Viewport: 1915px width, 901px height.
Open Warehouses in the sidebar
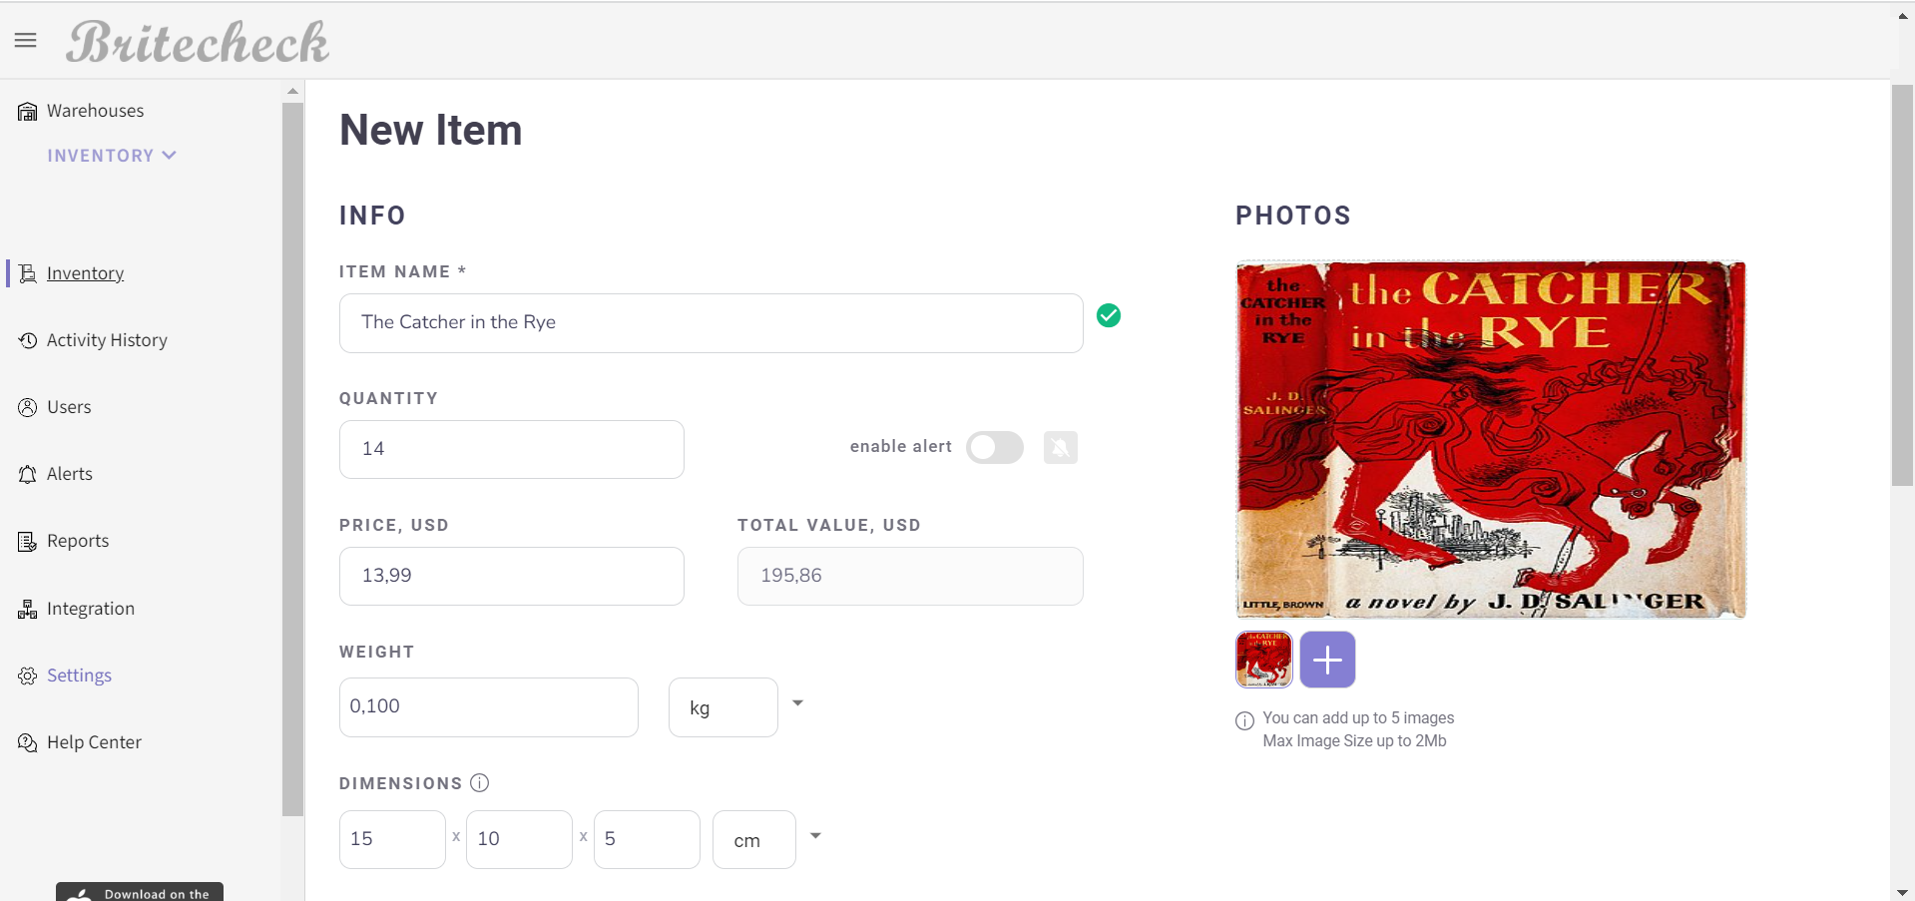(x=95, y=111)
